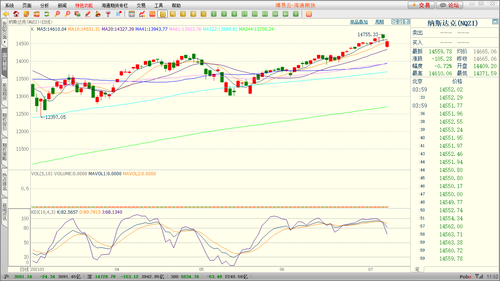Open the 特色功能 menu
The image size is (500, 281).
click(84, 5)
